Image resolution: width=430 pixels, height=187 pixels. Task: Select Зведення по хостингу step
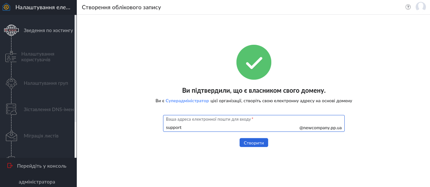[48, 30]
